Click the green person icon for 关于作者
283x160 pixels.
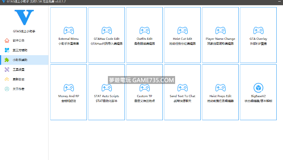pyautogui.click(x=7, y=89)
